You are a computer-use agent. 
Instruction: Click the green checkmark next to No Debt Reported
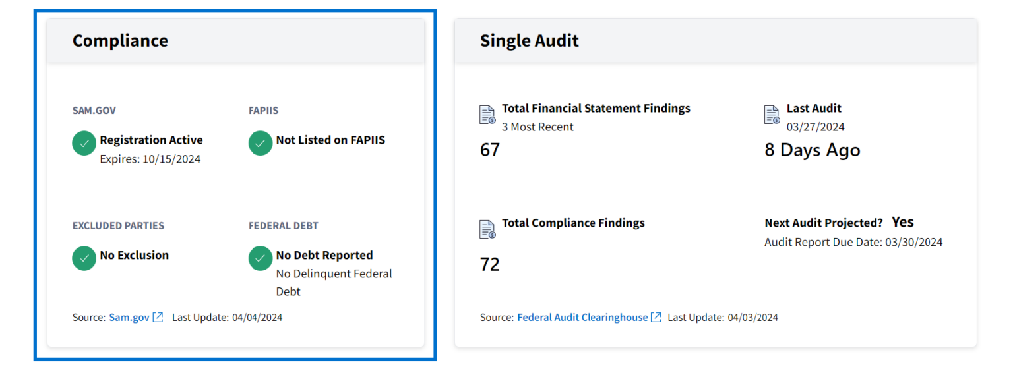pyautogui.click(x=261, y=258)
